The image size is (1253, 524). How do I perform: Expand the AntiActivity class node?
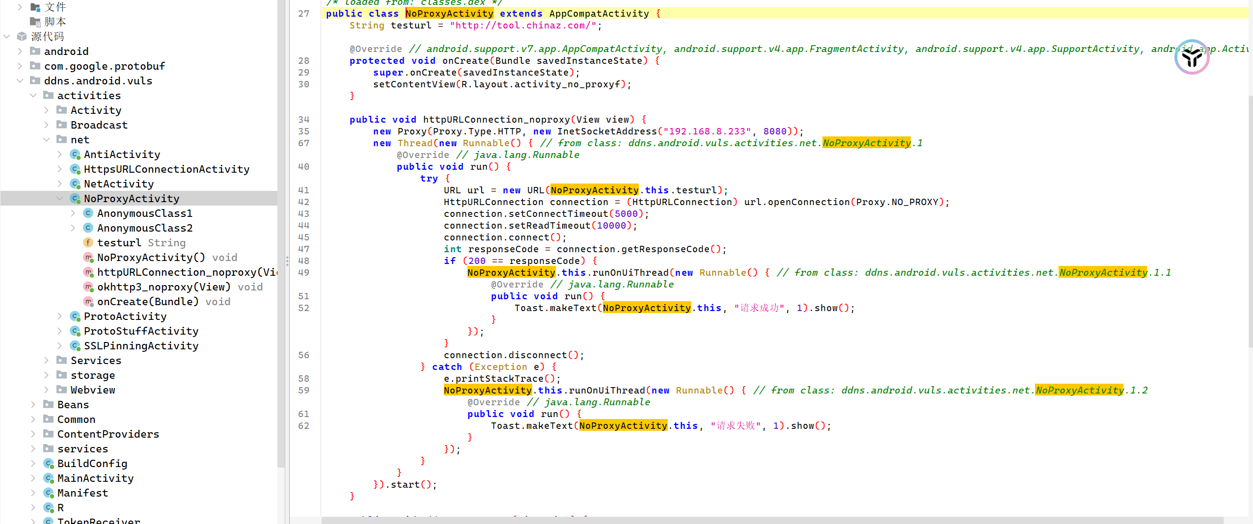(60, 155)
